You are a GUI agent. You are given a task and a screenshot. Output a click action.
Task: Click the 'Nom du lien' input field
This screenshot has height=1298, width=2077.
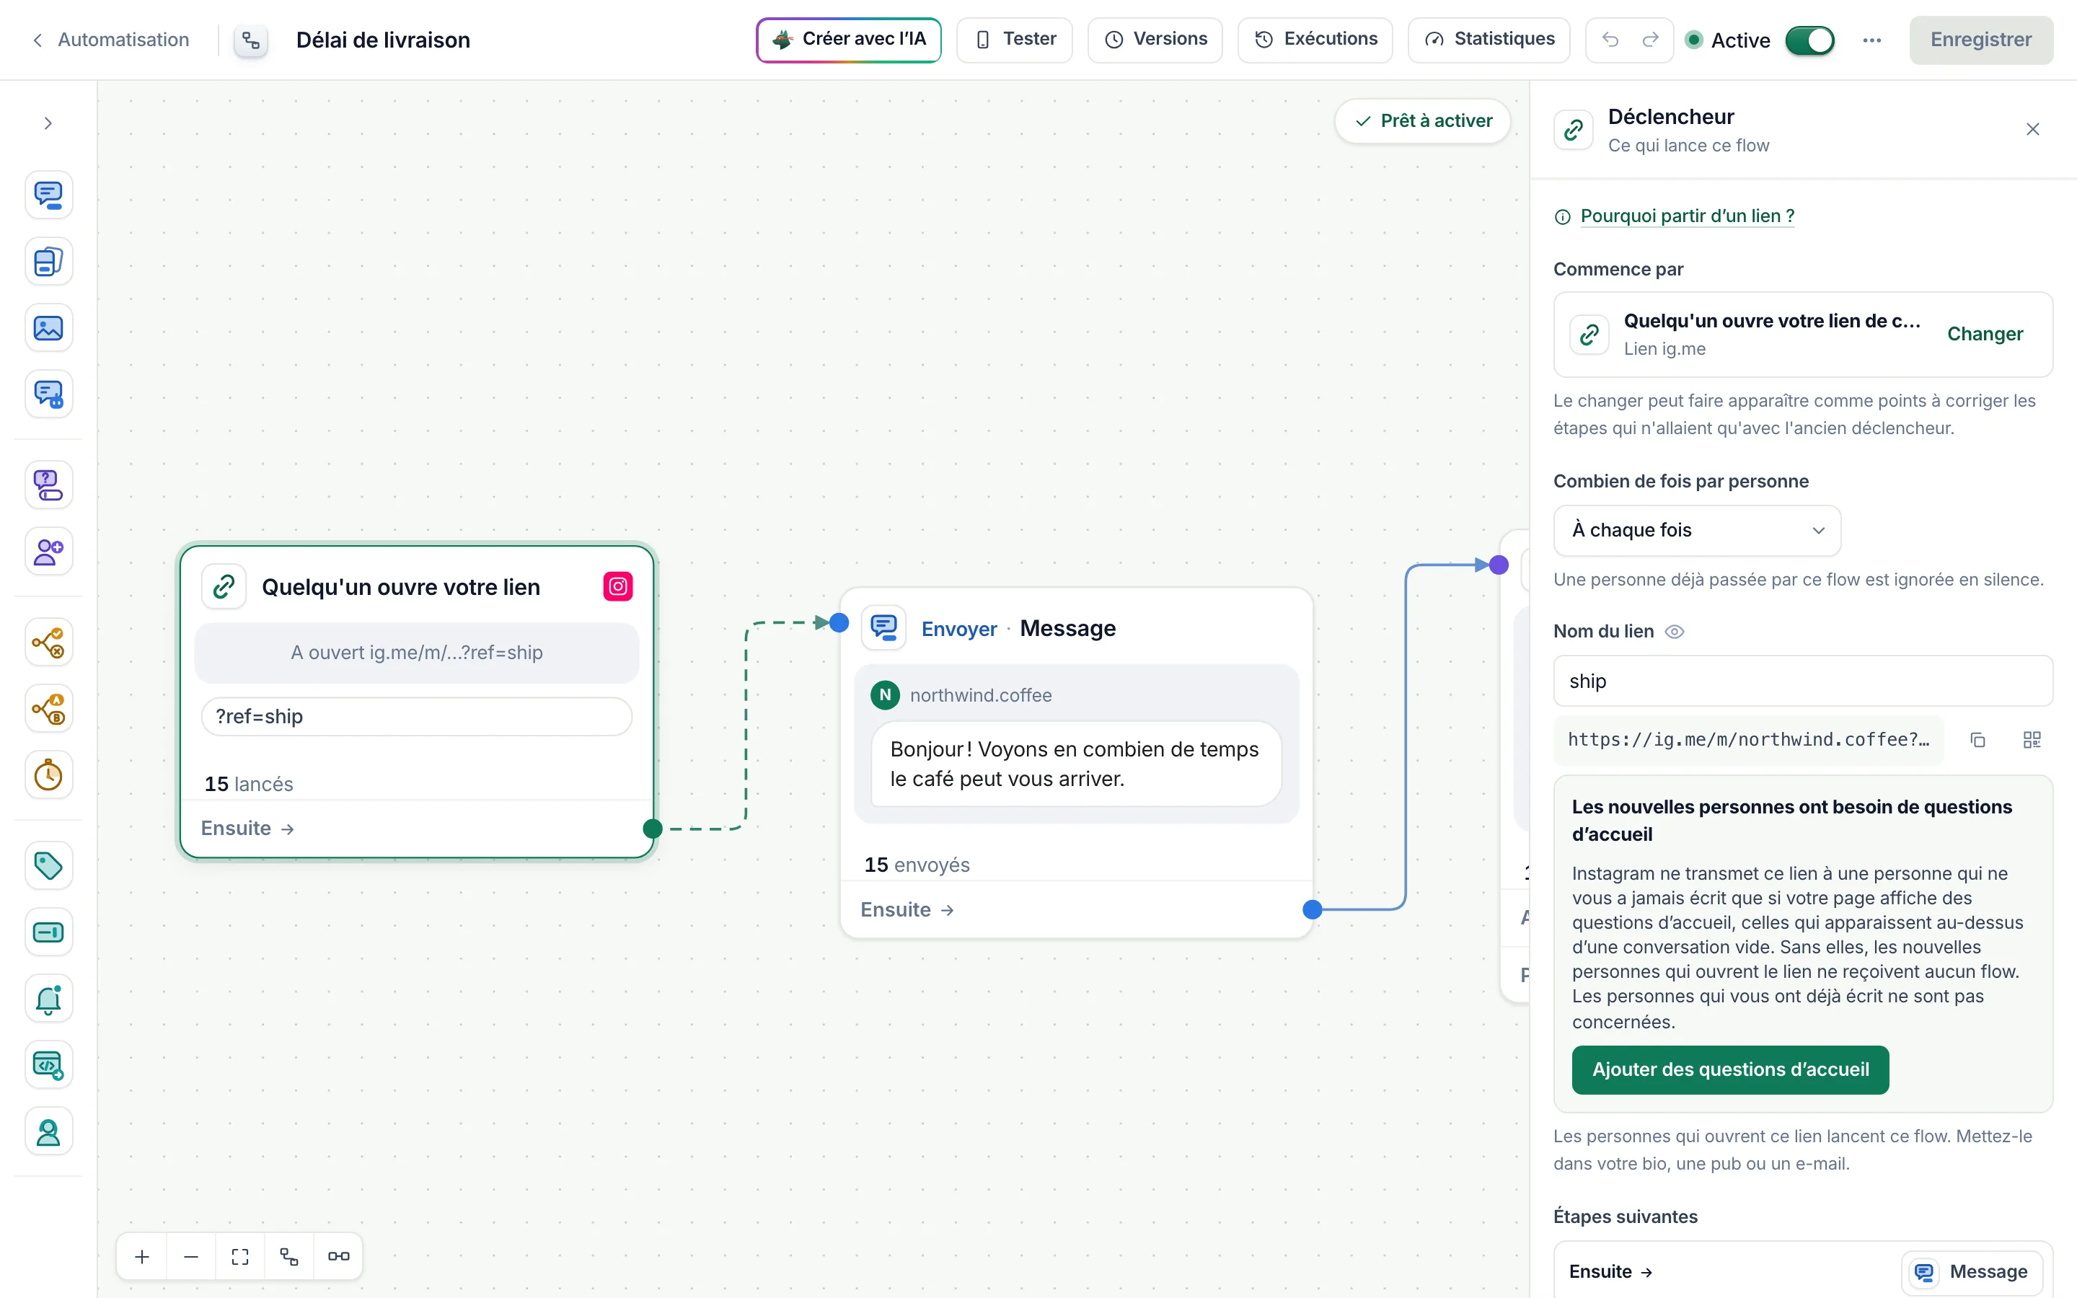(1802, 681)
